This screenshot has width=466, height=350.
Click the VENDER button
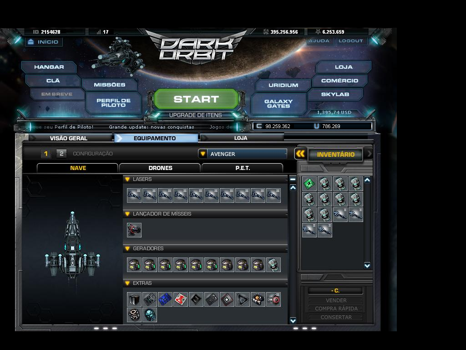coord(336,300)
